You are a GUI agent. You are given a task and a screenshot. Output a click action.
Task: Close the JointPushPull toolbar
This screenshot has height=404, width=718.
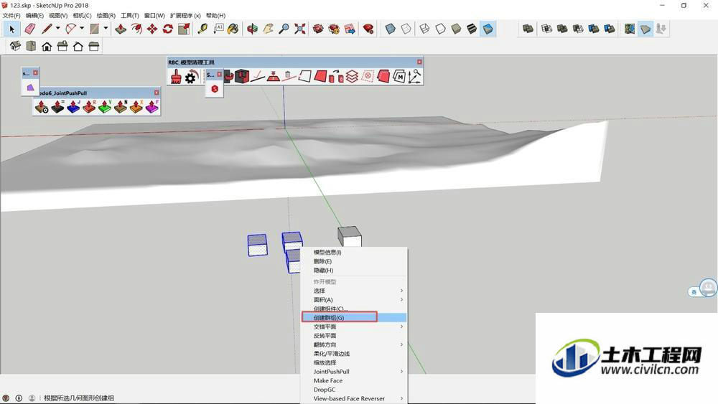pyautogui.click(x=157, y=93)
